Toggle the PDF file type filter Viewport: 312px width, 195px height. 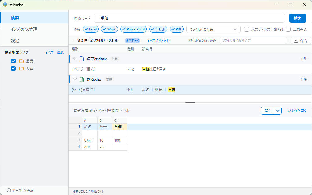click(177, 29)
